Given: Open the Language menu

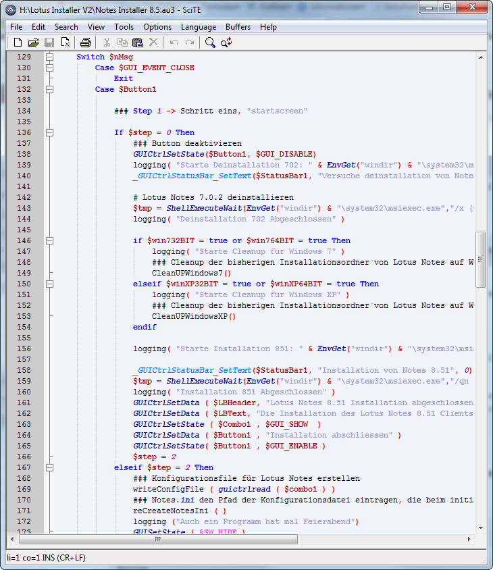Looking at the screenshot, I should [199, 27].
